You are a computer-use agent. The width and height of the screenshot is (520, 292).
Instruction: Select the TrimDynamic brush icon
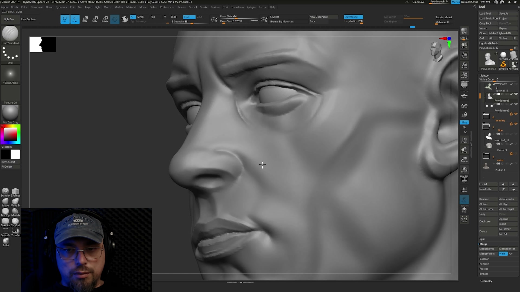(5, 212)
